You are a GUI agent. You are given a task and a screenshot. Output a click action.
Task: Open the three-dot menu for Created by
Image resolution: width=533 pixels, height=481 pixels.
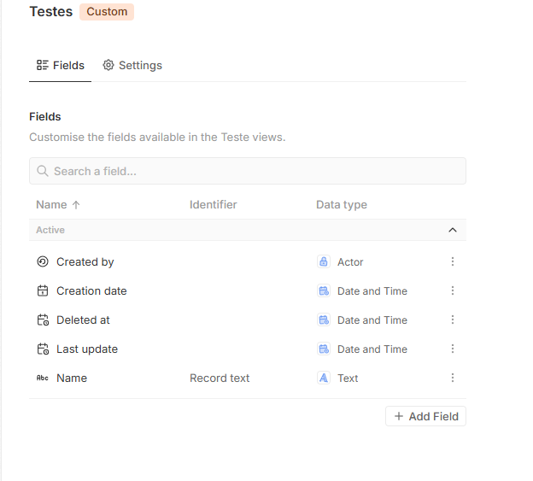[x=453, y=262]
